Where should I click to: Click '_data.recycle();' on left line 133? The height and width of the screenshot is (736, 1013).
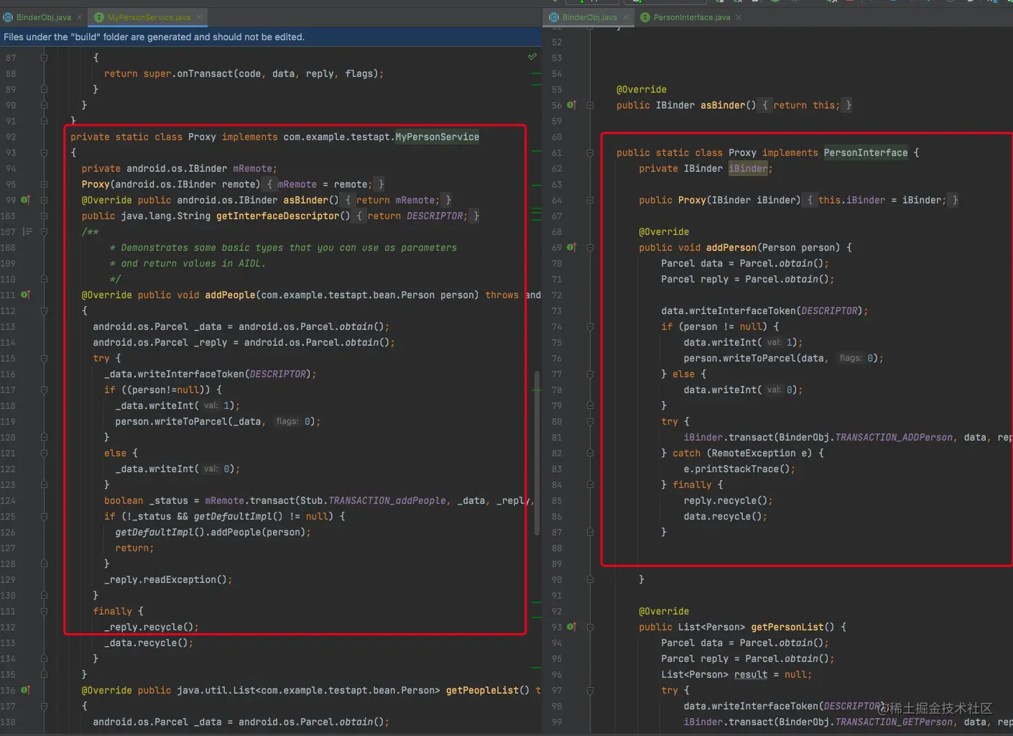pos(149,643)
